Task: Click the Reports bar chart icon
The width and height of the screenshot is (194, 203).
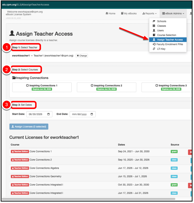Action: 144,13
